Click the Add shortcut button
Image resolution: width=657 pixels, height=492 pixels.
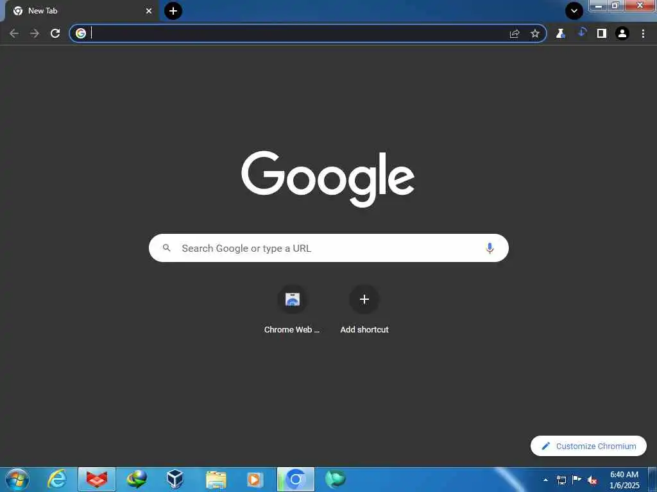(x=364, y=309)
